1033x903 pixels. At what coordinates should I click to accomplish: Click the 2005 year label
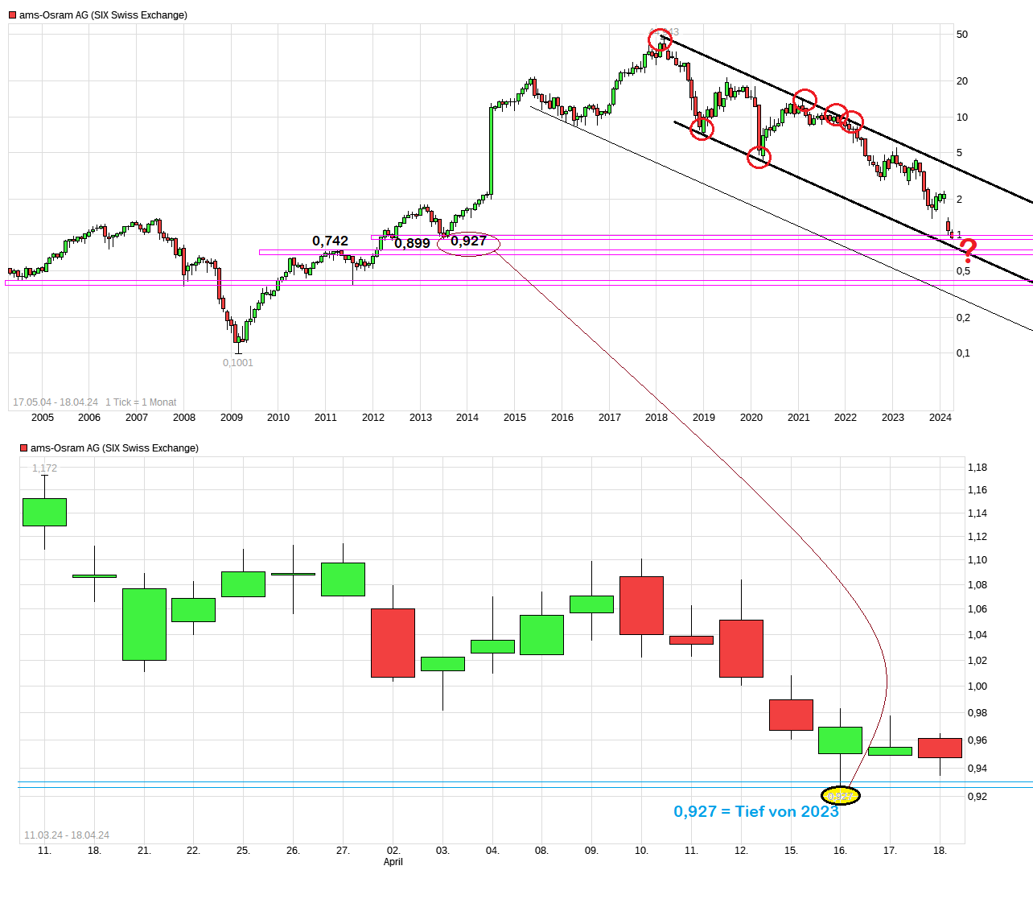pos(43,418)
